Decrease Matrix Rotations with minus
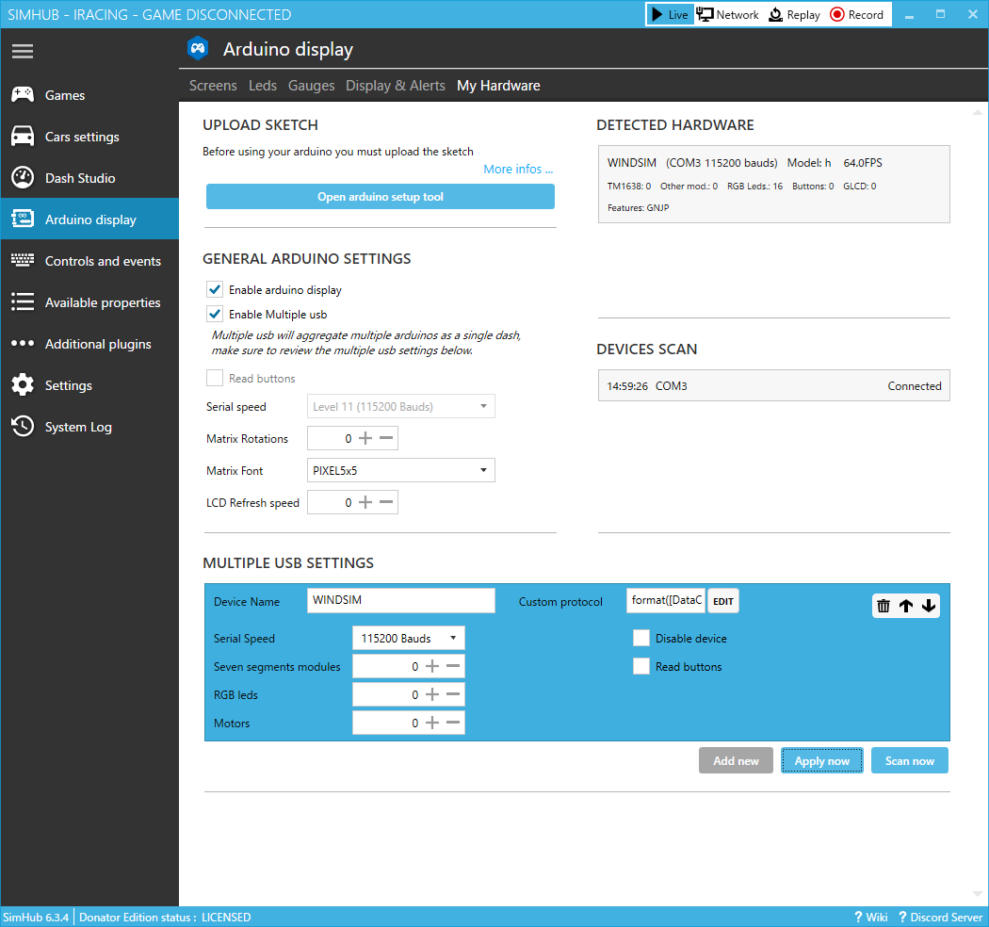The image size is (989, 927). (386, 438)
